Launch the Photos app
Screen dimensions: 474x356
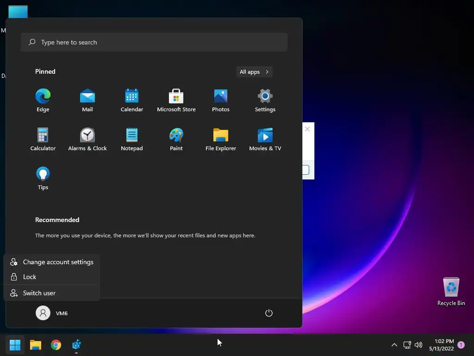click(x=221, y=101)
